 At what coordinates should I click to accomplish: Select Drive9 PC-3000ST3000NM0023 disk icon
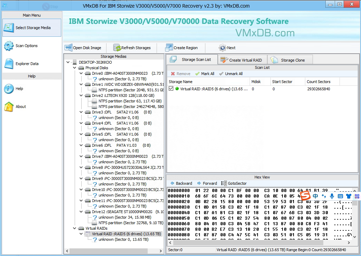tap(88, 179)
